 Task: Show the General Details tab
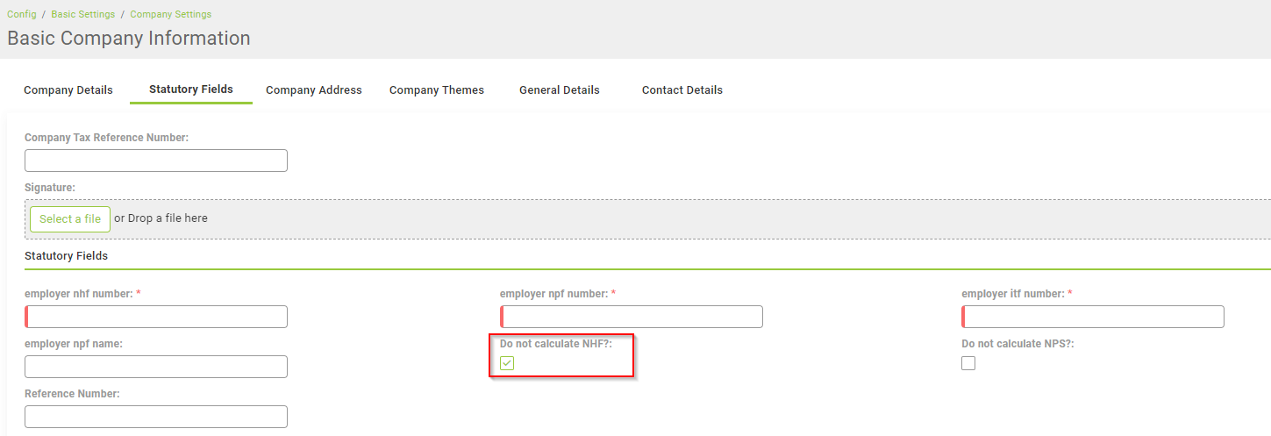pos(560,90)
